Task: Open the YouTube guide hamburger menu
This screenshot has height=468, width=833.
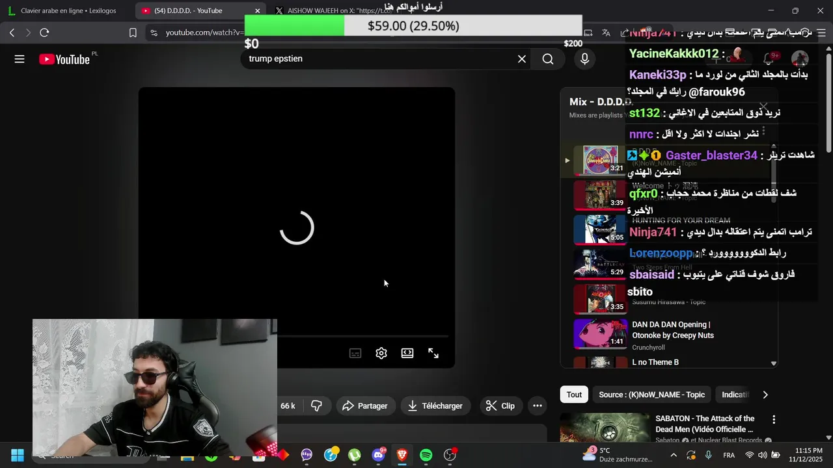Action: 20,59
